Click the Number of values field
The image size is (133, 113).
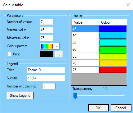click(46, 22)
